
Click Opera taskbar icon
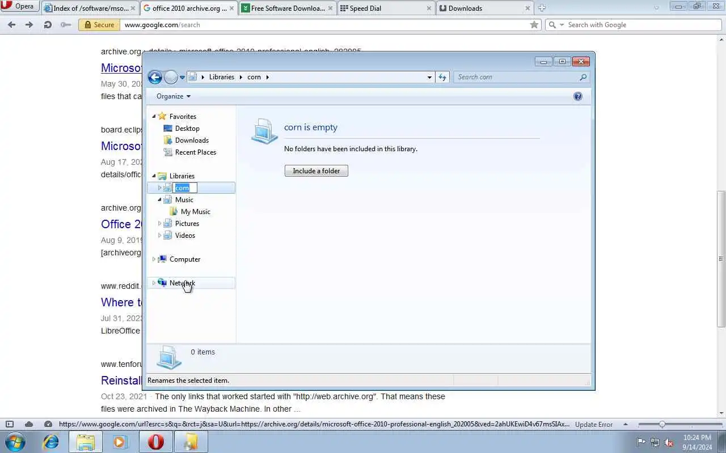[x=156, y=442]
